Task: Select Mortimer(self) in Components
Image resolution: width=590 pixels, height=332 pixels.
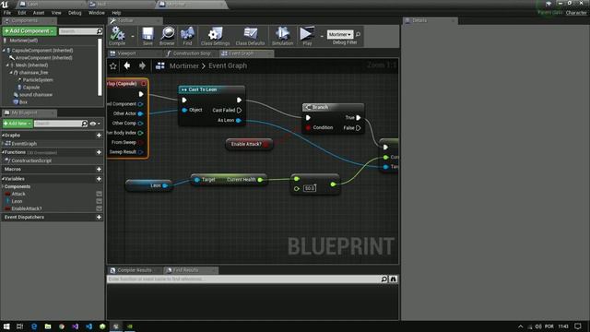Action: pyautogui.click(x=23, y=41)
